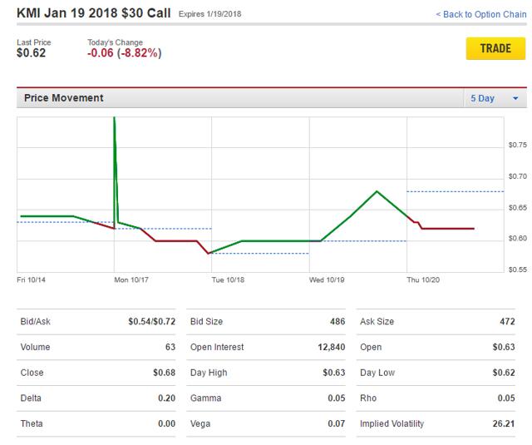
Task: Click the Ask Size value 472
Action: coord(507,321)
